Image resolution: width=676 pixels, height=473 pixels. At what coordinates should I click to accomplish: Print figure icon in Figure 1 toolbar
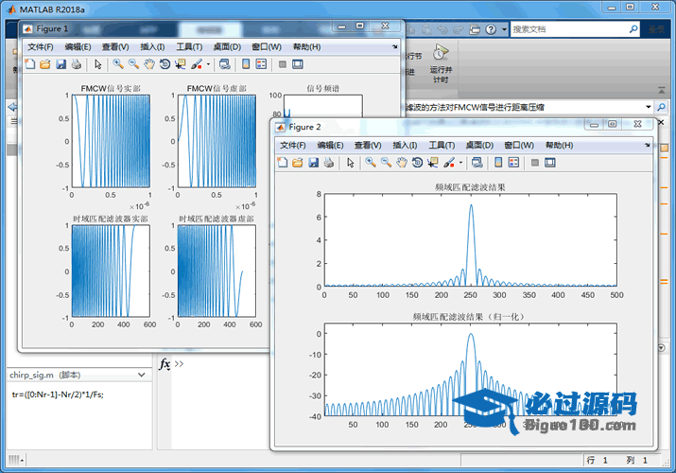pos(77,64)
